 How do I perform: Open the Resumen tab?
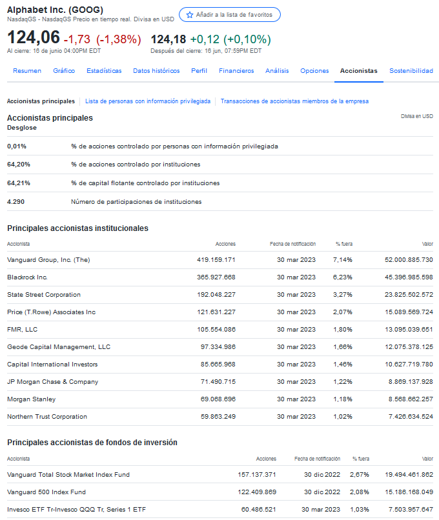[27, 70]
